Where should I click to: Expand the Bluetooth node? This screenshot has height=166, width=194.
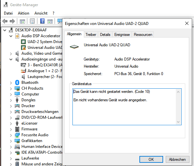[11, 83]
